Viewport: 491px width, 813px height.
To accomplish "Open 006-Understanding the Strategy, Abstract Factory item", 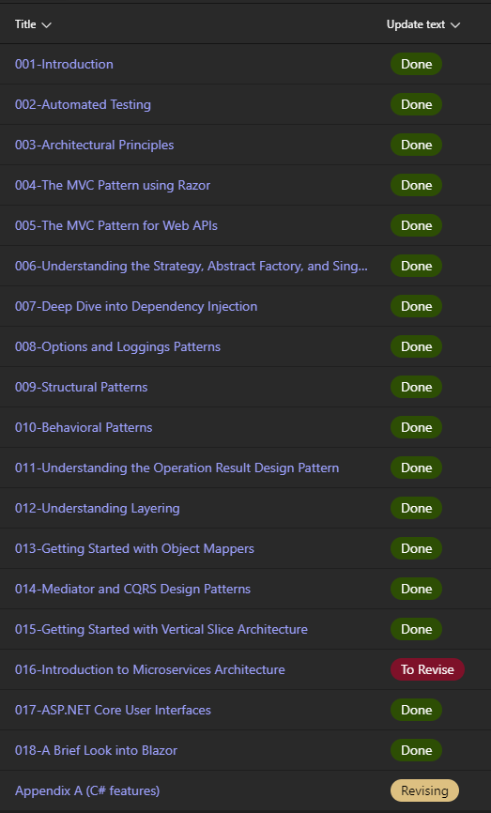I will pos(192,266).
